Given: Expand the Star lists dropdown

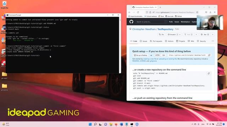Looking at the screenshot, I should coord(213,35).
